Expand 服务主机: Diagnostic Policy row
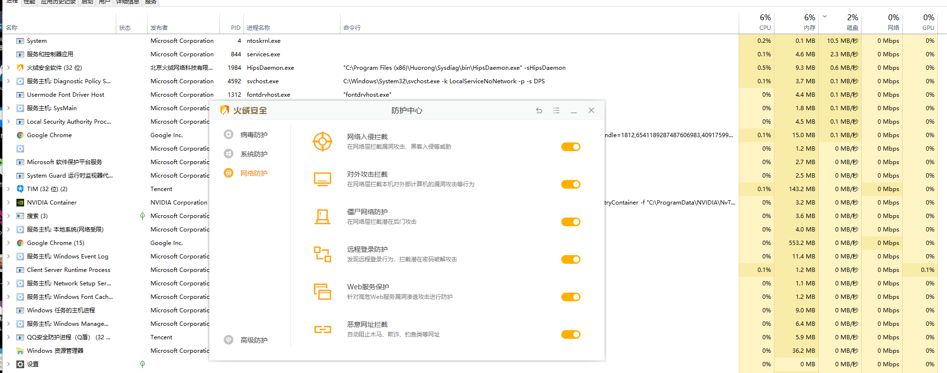 9,81
